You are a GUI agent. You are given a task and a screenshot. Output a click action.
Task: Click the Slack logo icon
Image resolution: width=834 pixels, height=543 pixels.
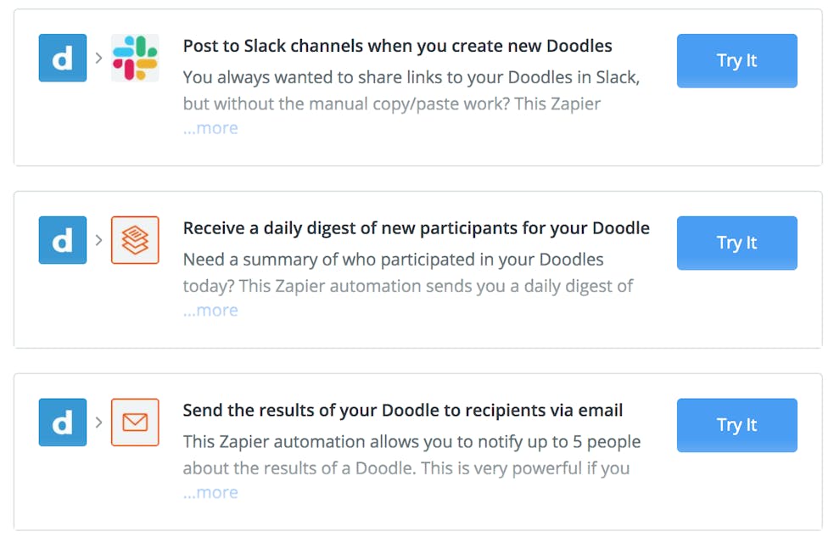[135, 58]
